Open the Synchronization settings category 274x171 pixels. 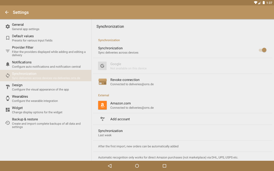coord(46,76)
